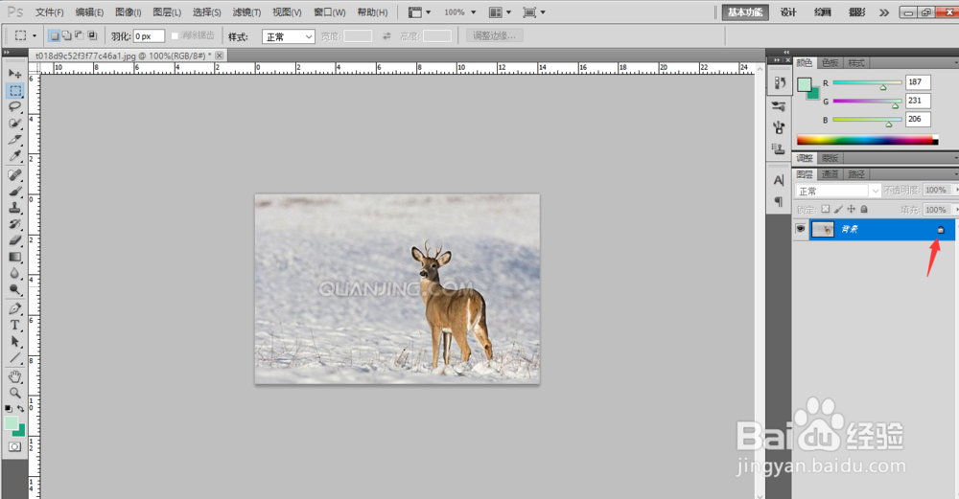
Task: Open the 编辑(E) menu
Action: (x=89, y=12)
